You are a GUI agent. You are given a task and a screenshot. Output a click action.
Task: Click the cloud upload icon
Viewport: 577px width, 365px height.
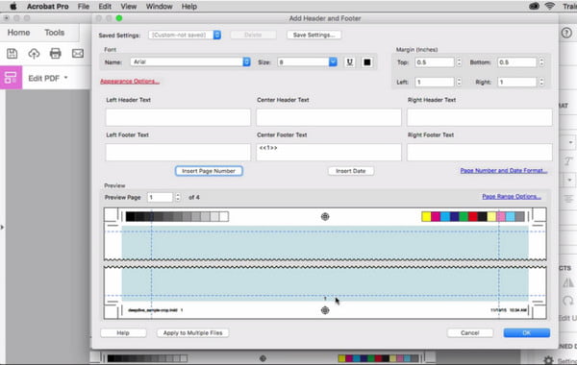coord(34,54)
